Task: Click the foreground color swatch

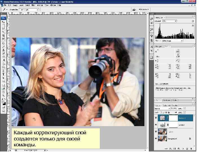Action: [3, 102]
